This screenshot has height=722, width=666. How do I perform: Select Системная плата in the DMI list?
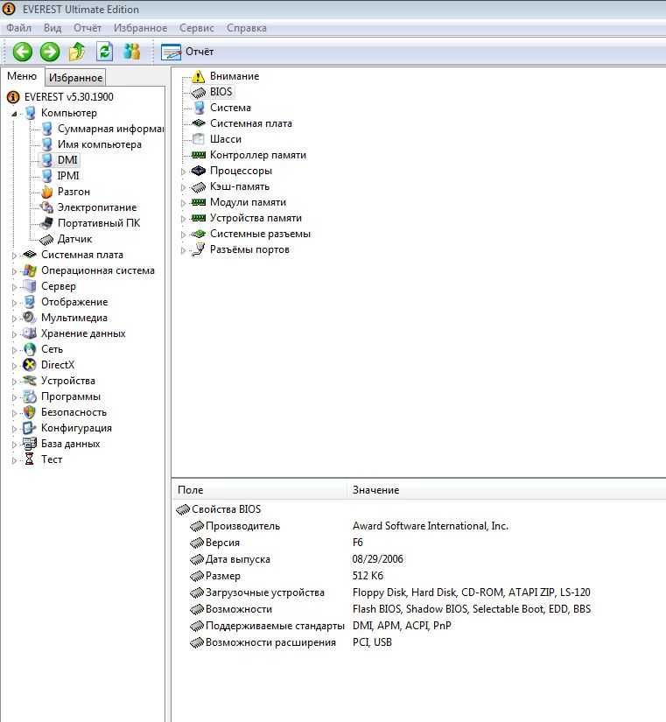pyautogui.click(x=251, y=123)
